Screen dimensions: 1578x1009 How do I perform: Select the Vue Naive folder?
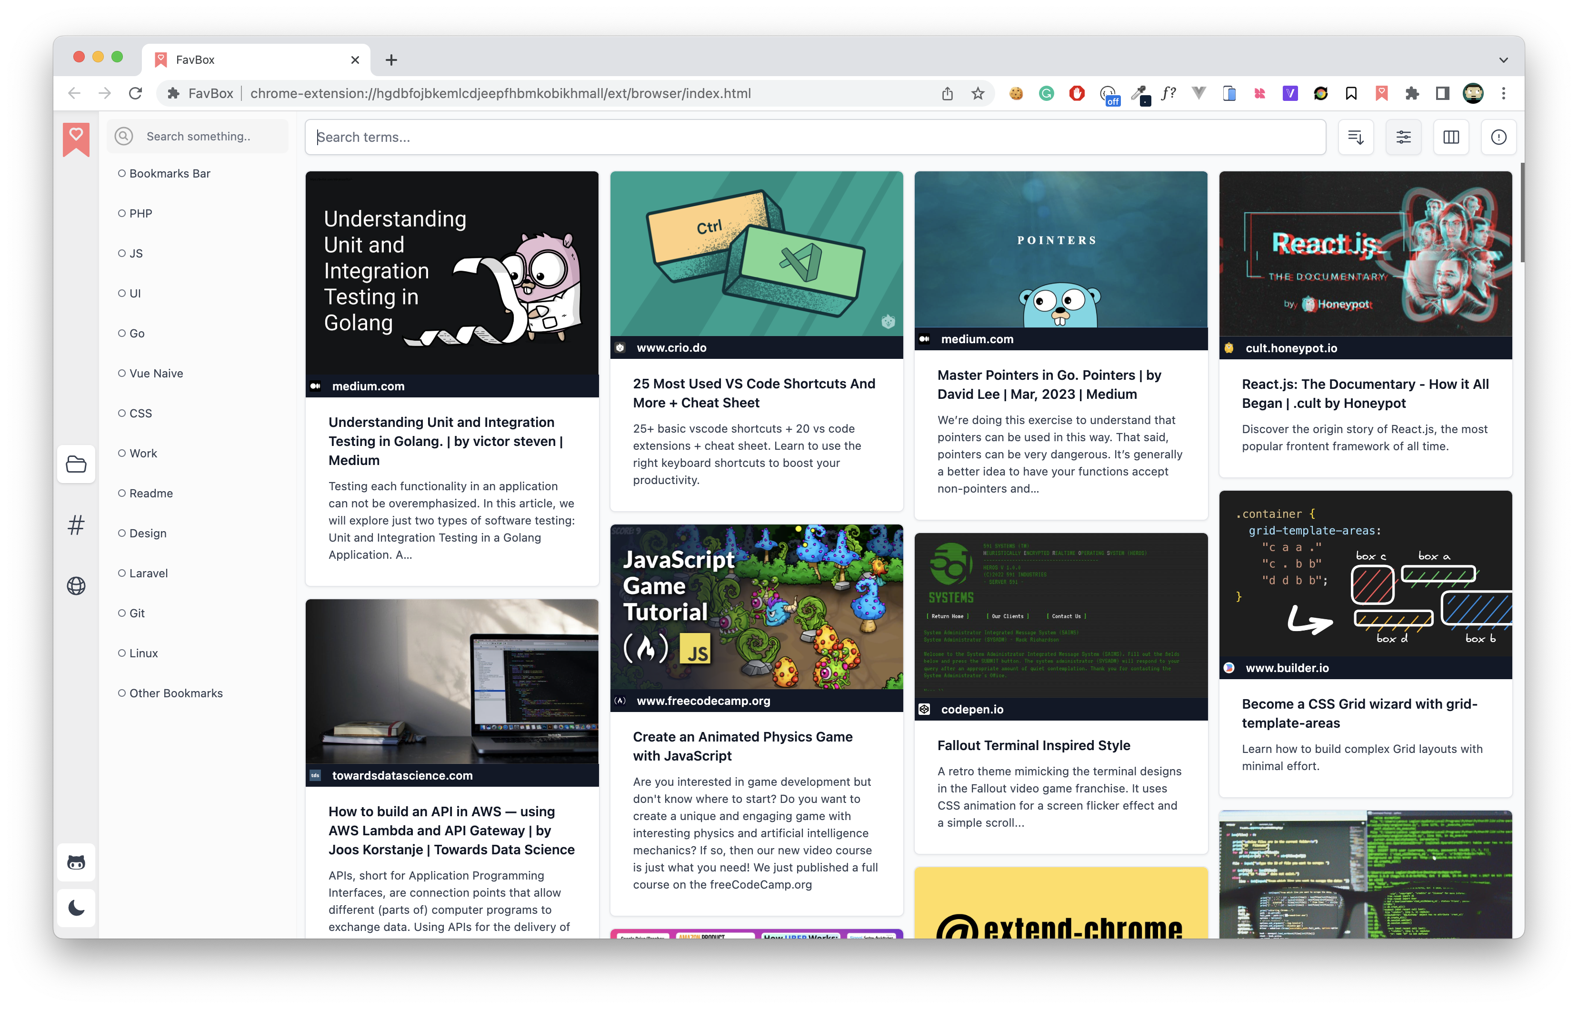click(x=156, y=374)
